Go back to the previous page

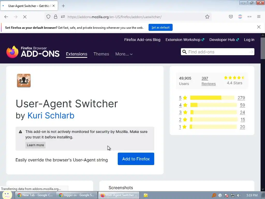pyautogui.click(x=6, y=17)
